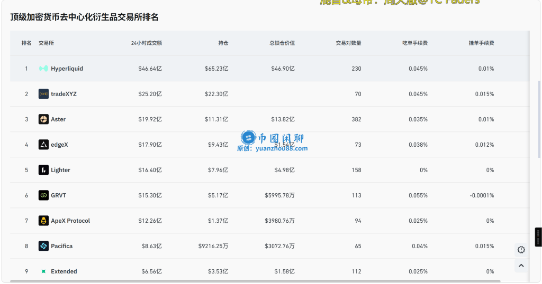Select GRVT TVL $5995.78万

279,195
